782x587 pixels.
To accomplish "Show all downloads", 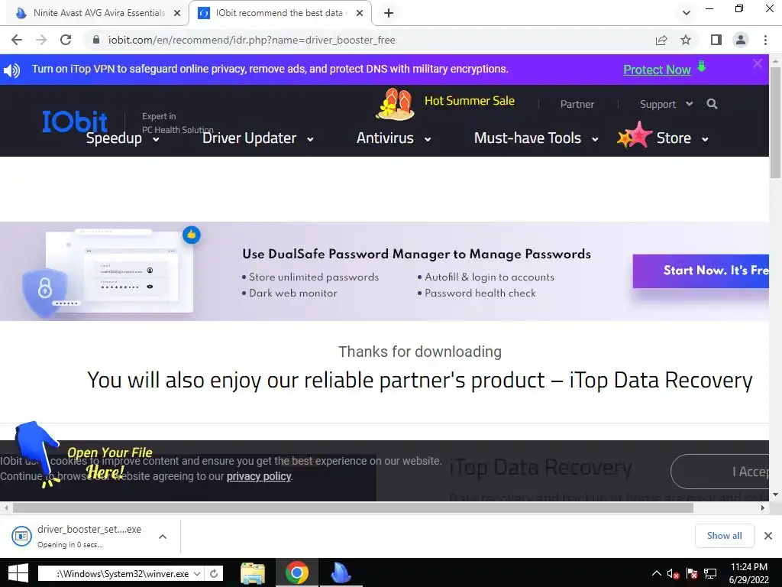I will [724, 536].
